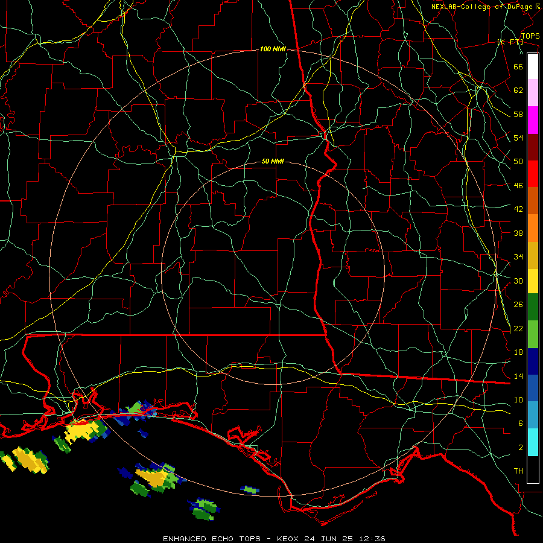Pick the magenta band in the color scale
The image size is (543, 543).
pos(533,120)
